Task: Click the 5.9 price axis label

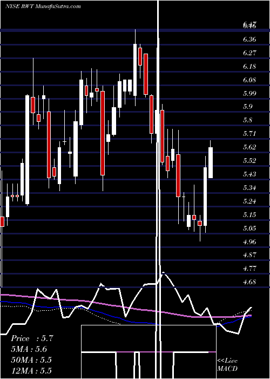Action: click(x=248, y=107)
